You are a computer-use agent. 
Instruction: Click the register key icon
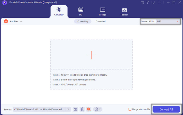pos(148,2)
